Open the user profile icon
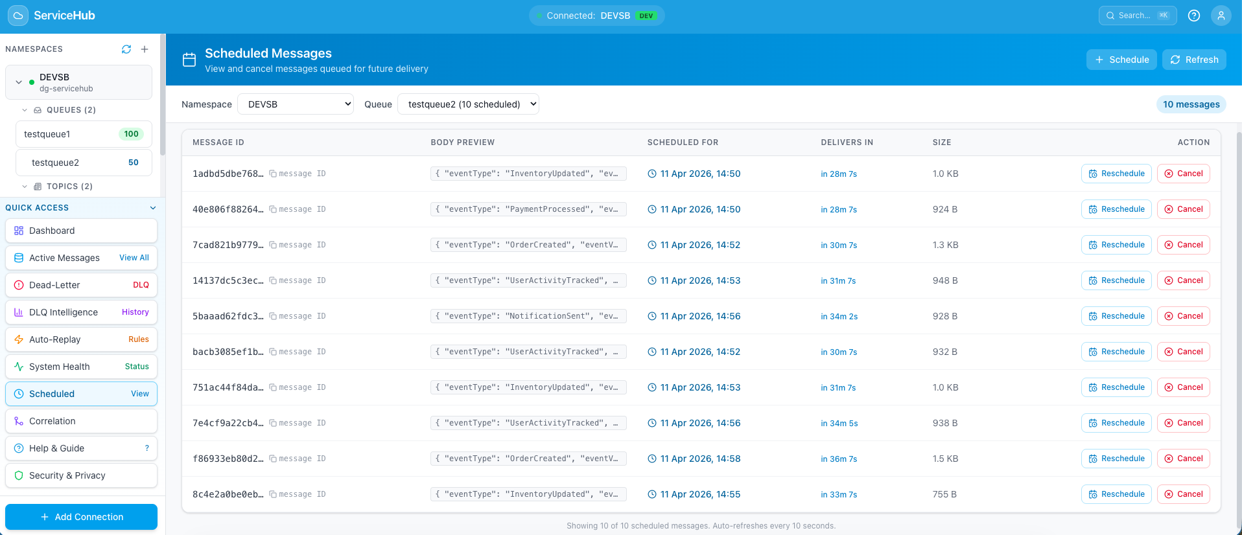Viewport: 1242px width, 535px height. [x=1221, y=16]
